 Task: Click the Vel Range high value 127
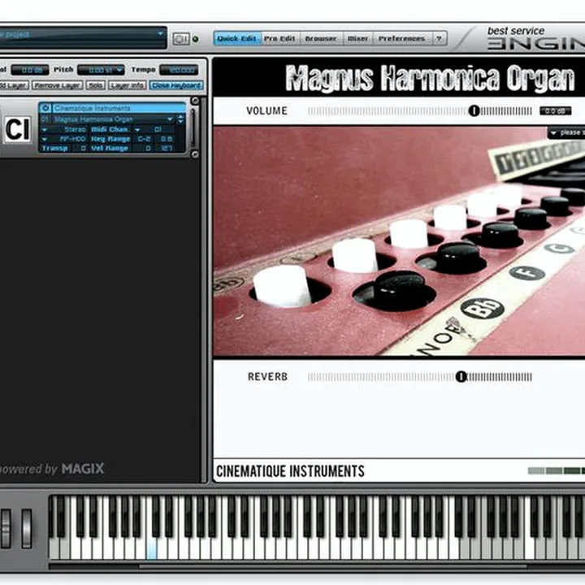pos(167,148)
